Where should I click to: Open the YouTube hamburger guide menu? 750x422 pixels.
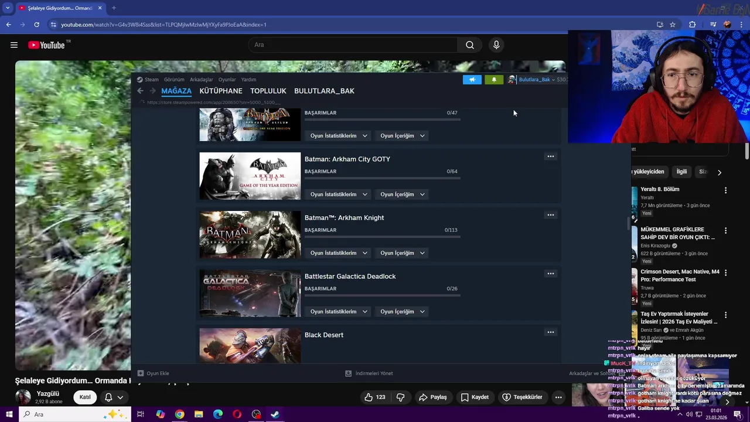tap(14, 45)
